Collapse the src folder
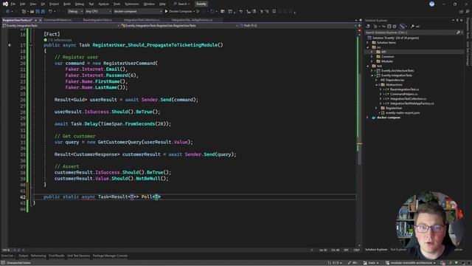 pos(367,47)
